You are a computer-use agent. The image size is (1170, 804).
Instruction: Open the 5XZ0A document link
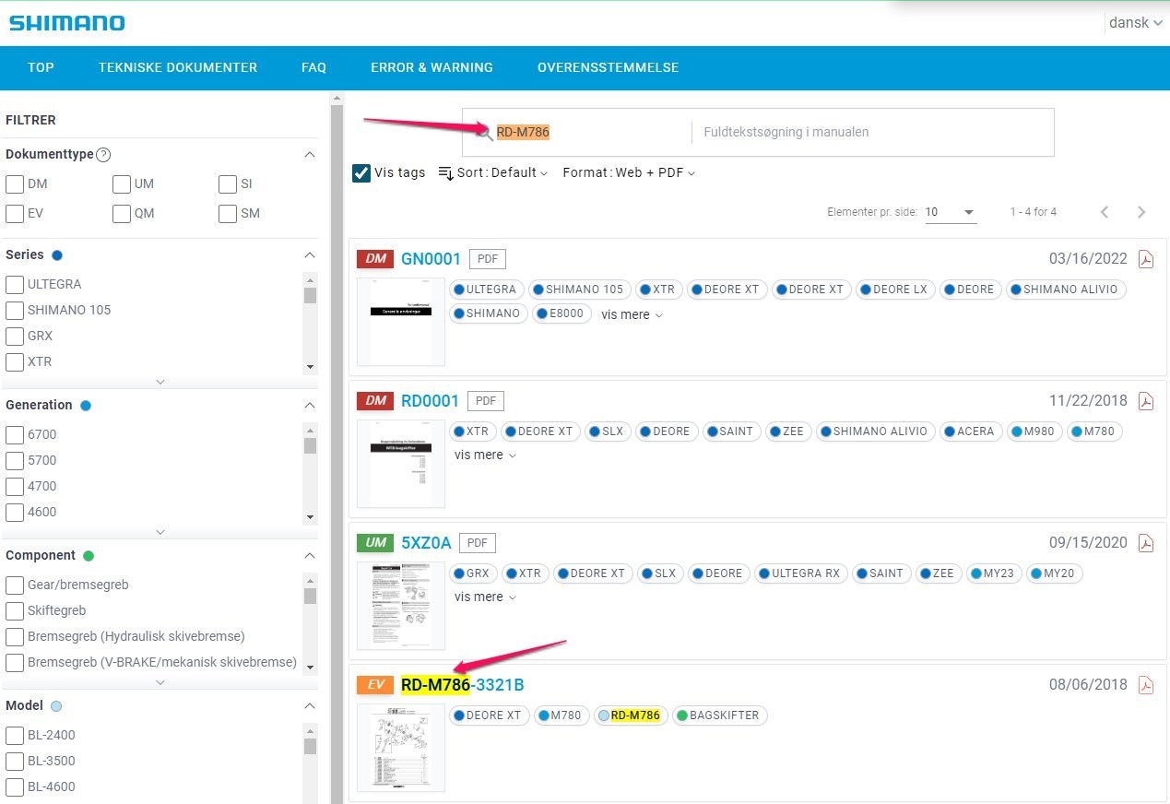pyautogui.click(x=426, y=543)
